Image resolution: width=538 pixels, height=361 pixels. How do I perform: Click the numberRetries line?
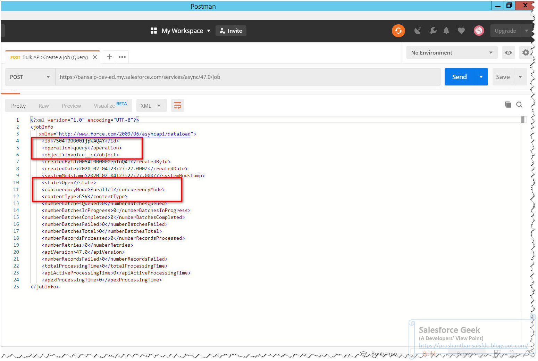coord(87,245)
